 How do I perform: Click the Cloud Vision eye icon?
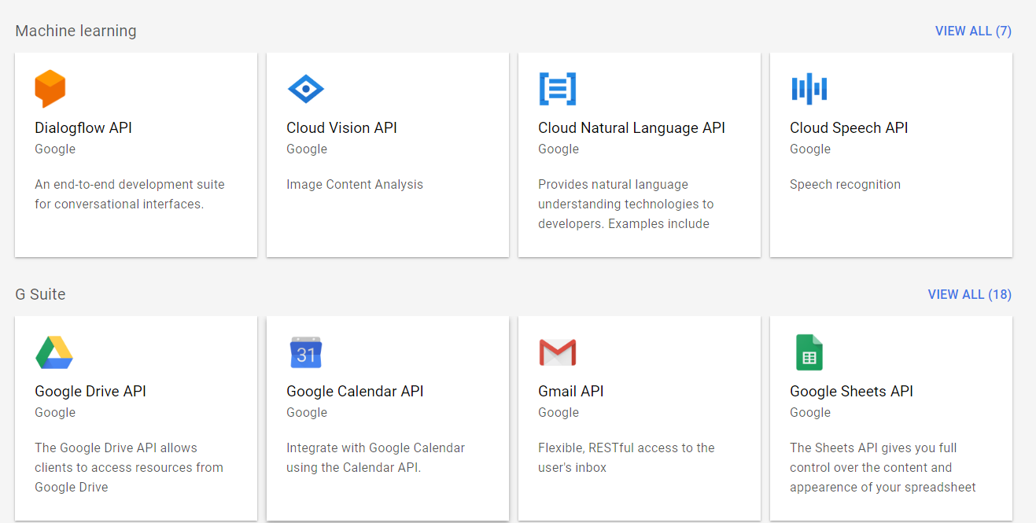coord(306,89)
